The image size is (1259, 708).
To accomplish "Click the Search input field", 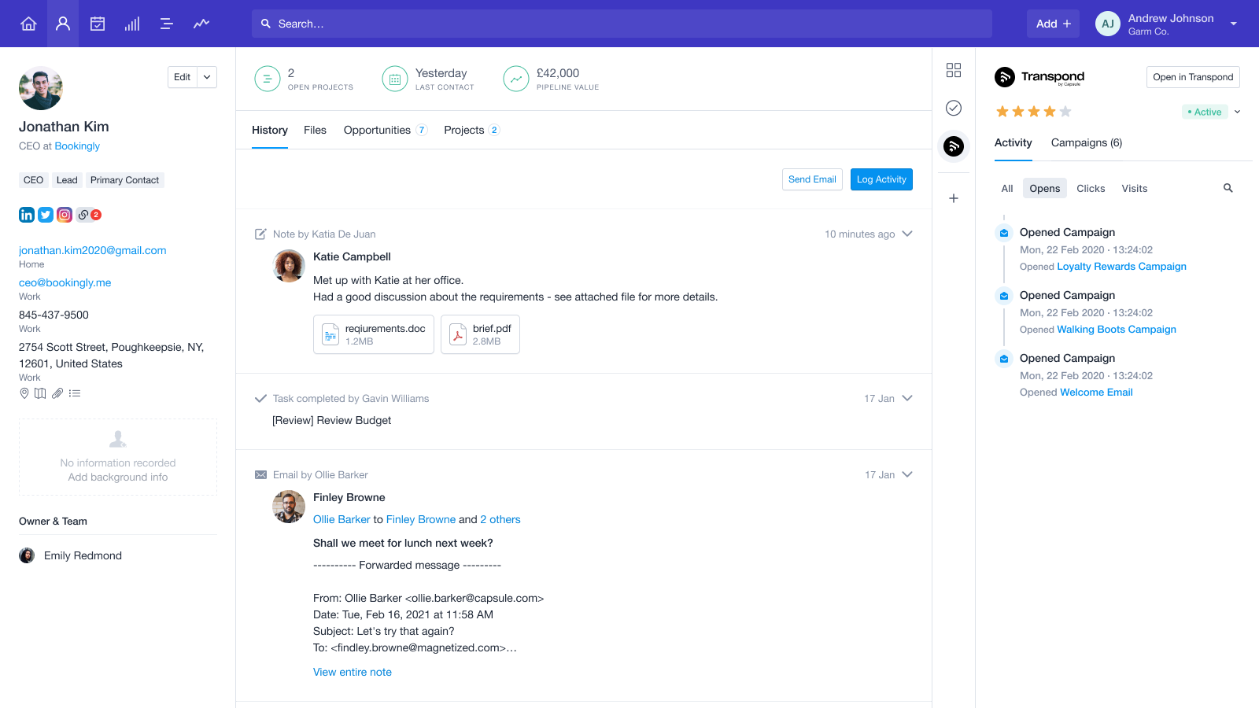I will tap(622, 24).
